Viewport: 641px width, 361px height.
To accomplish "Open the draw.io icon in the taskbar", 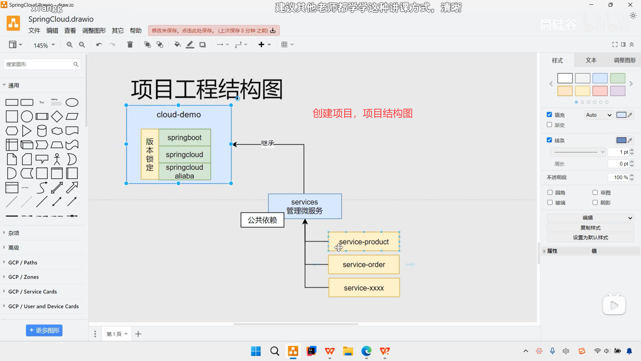I will coord(293,351).
